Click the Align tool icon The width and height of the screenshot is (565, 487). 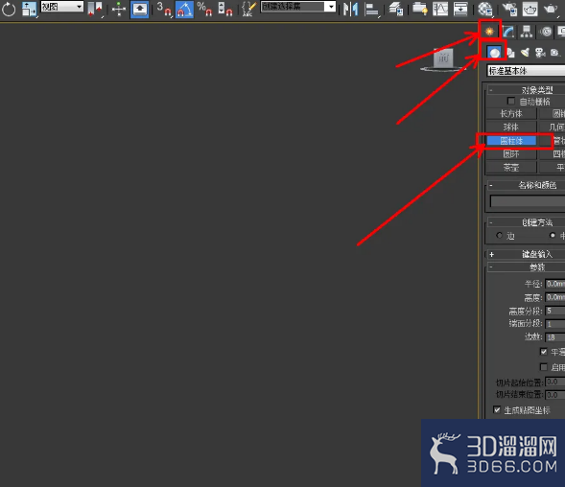tap(371, 9)
